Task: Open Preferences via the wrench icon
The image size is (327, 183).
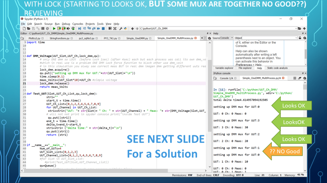Action: [x=121, y=29]
